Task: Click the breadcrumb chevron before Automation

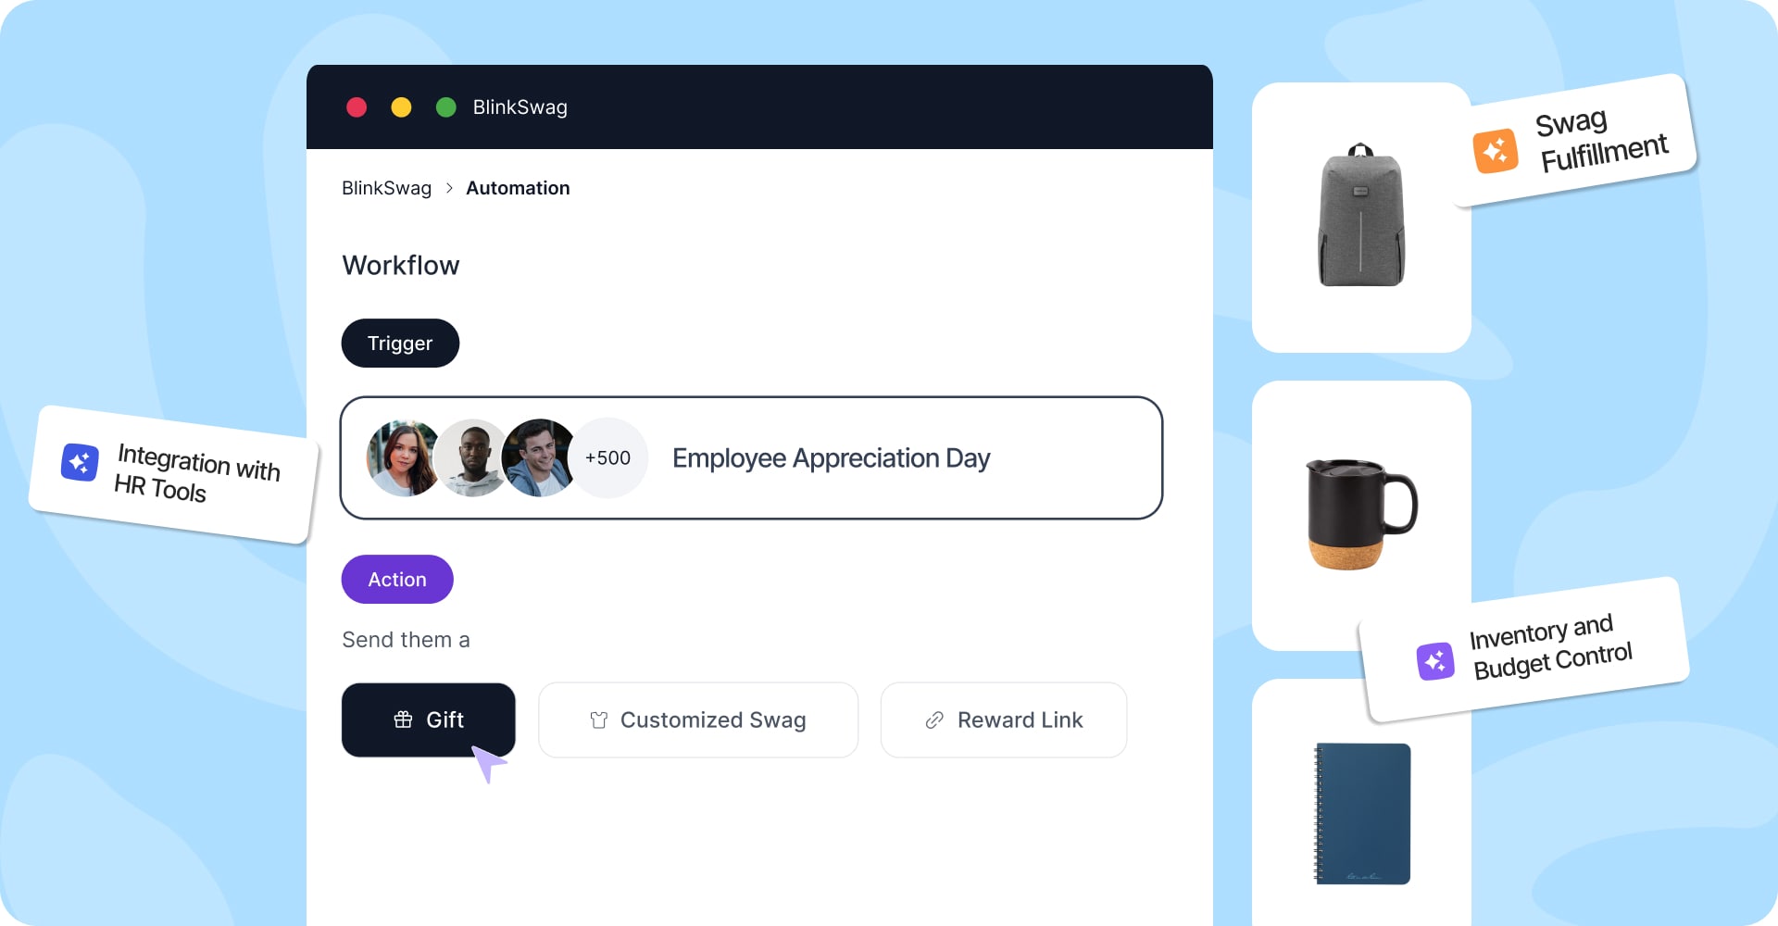Action: pos(449,188)
